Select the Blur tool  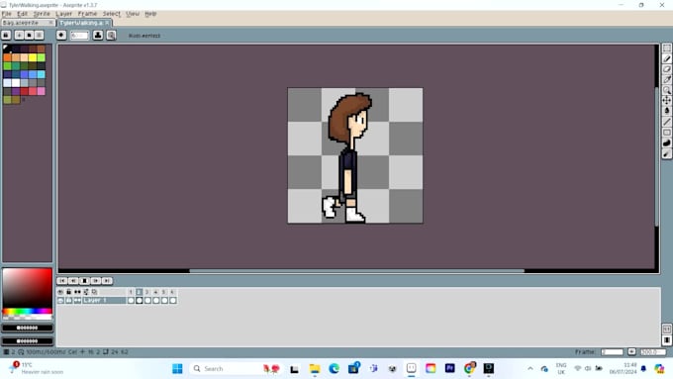click(666, 153)
